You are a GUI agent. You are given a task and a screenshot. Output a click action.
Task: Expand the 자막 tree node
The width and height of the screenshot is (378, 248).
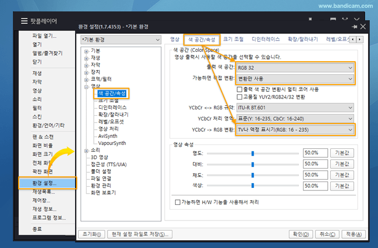click(86, 65)
